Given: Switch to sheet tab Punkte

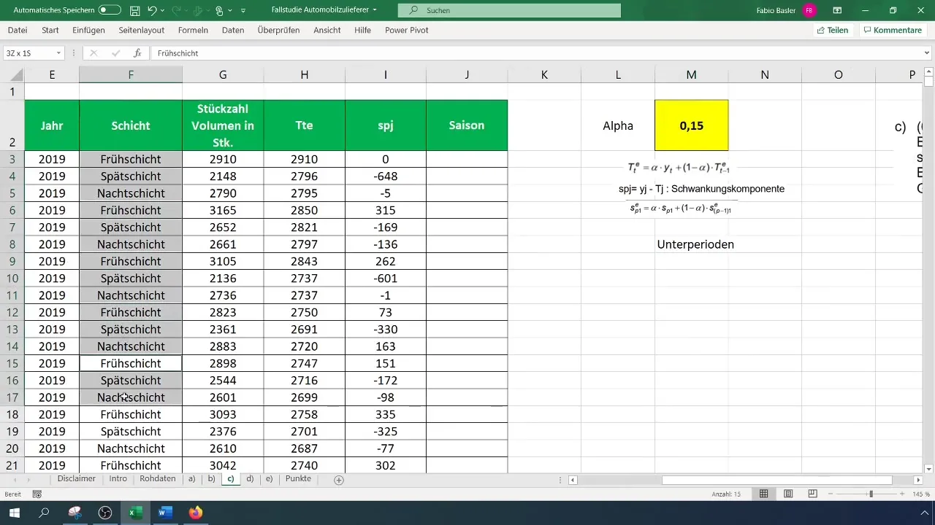Looking at the screenshot, I should [298, 479].
